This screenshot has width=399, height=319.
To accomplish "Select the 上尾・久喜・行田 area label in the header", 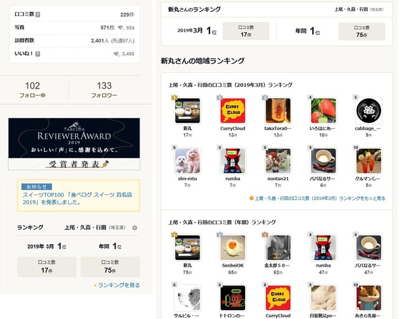I will coord(351,9).
